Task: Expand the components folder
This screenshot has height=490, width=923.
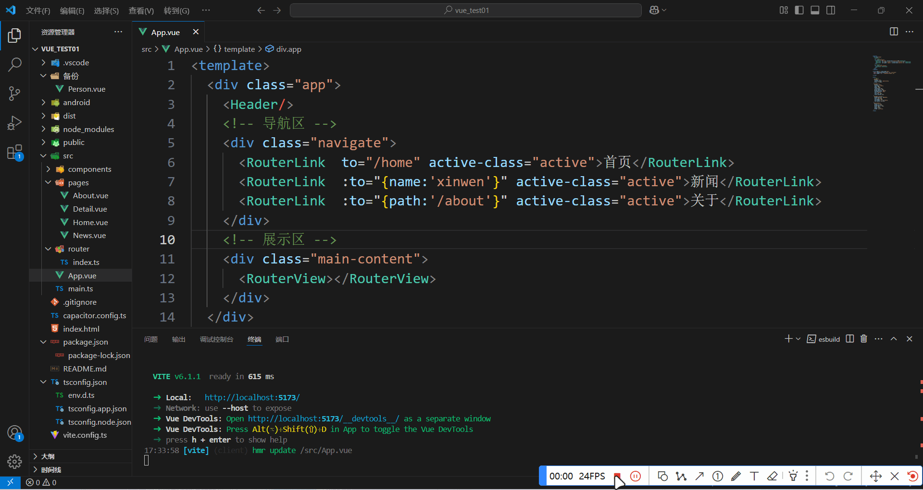Action: click(x=49, y=169)
